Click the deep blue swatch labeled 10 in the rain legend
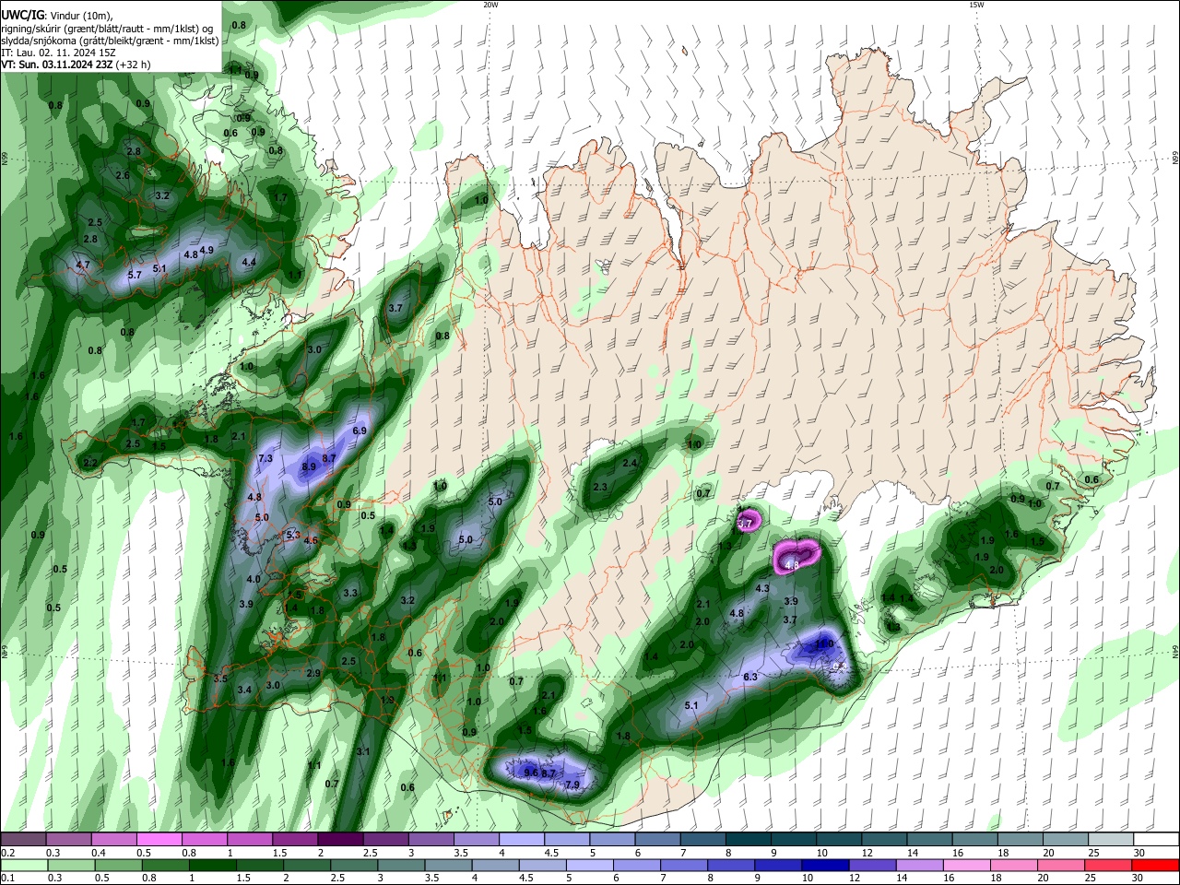Screen dimensions: 1180x885 pos(826,866)
